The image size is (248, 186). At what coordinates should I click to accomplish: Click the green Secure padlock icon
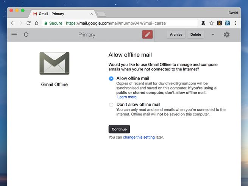[46, 23]
